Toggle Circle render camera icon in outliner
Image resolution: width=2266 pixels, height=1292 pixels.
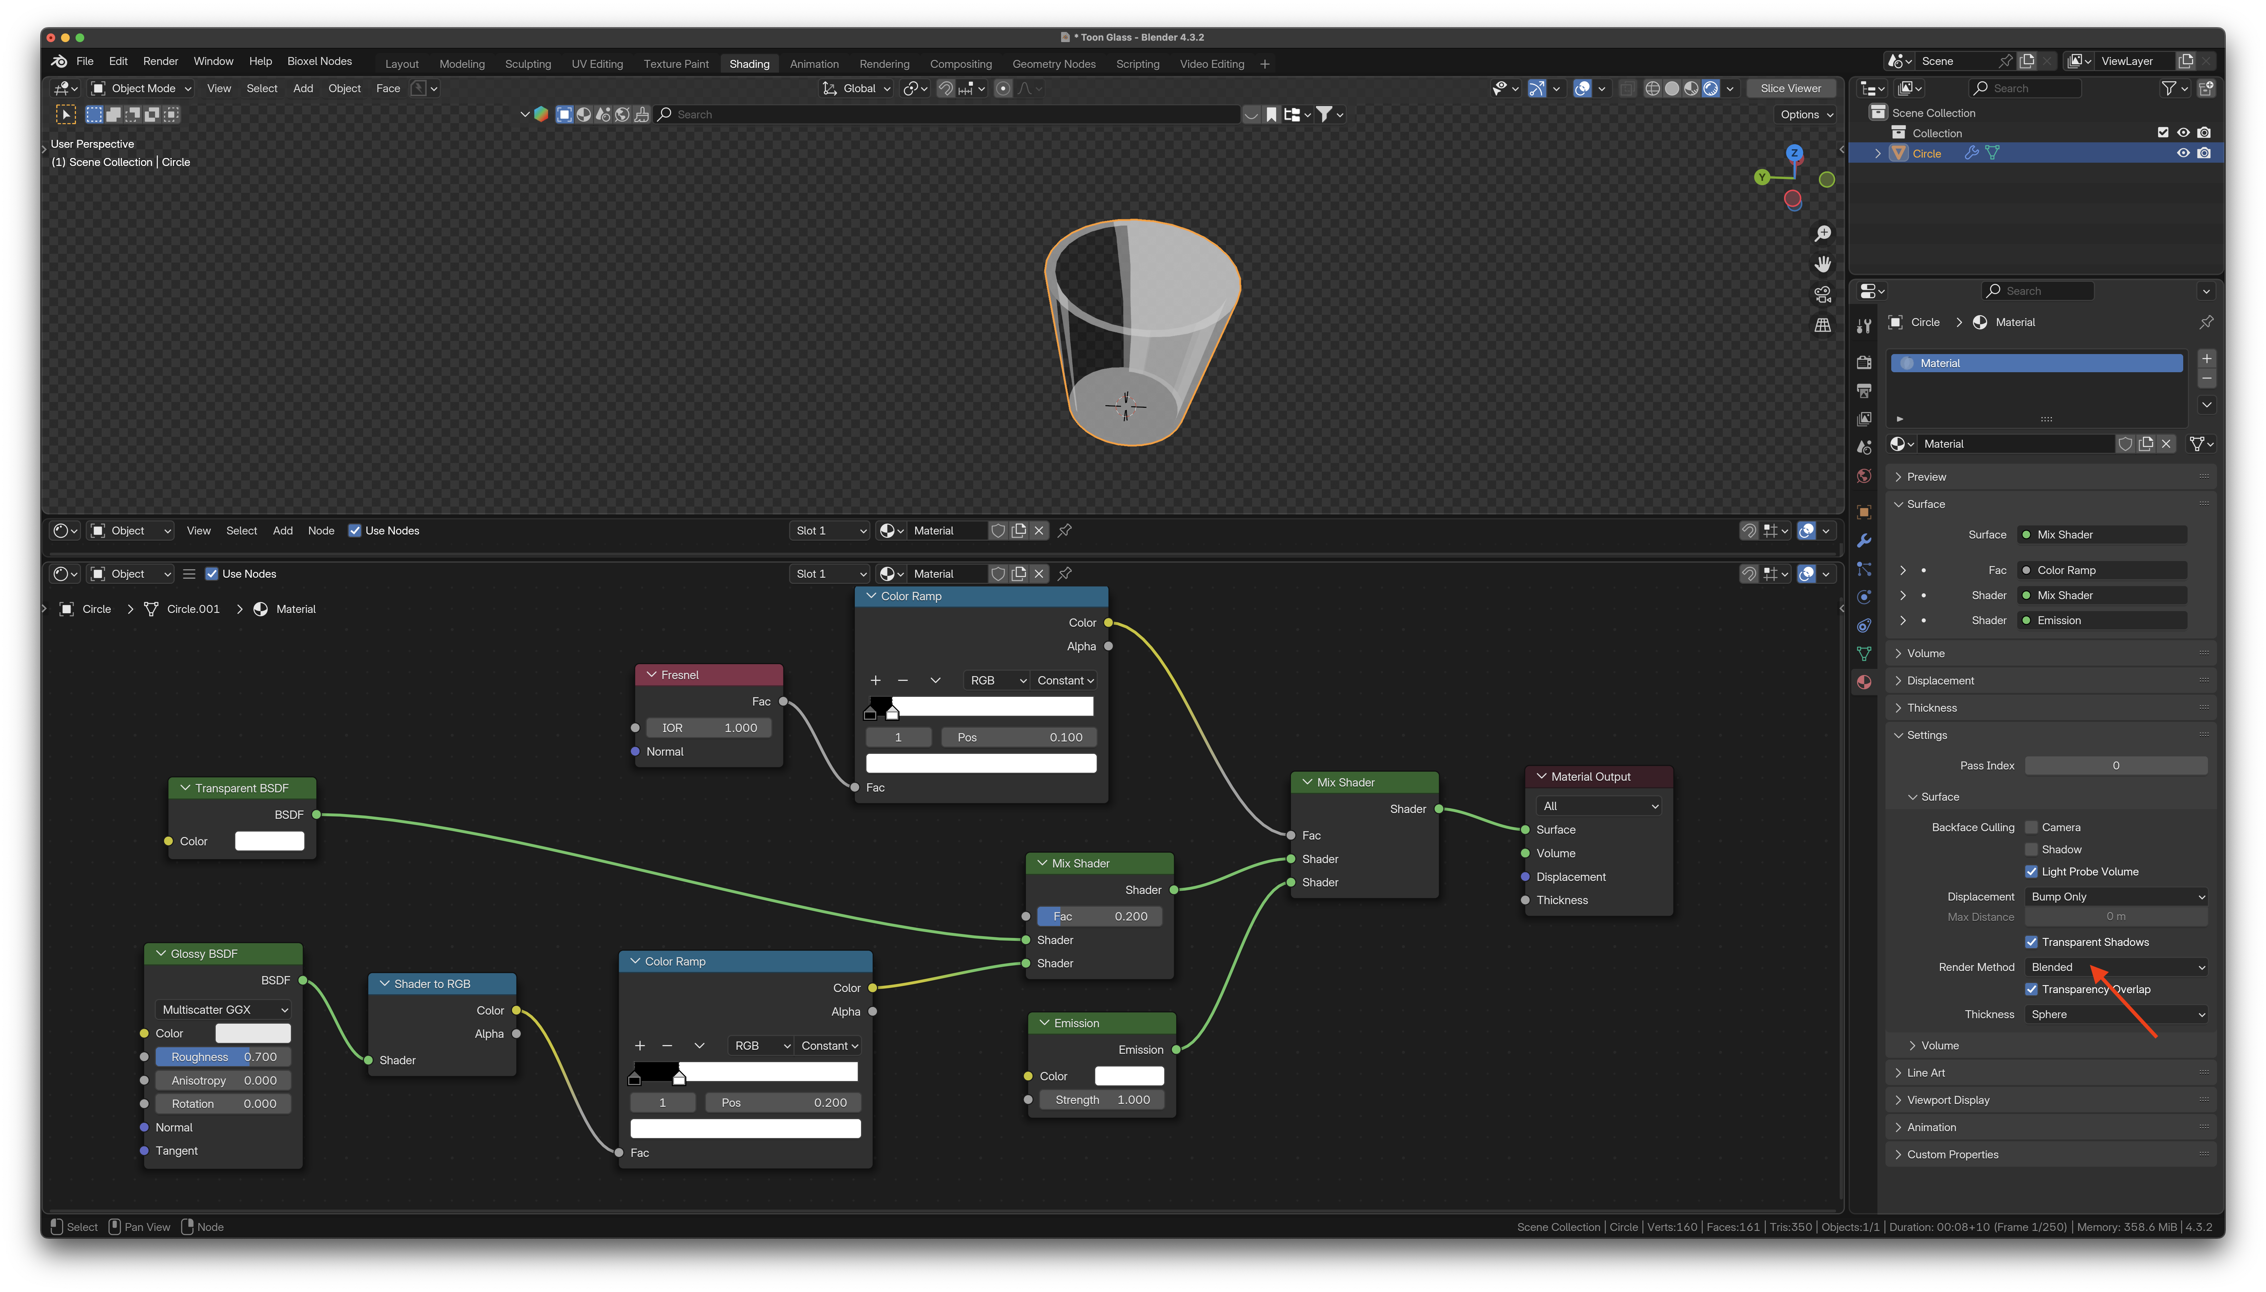tap(2204, 154)
